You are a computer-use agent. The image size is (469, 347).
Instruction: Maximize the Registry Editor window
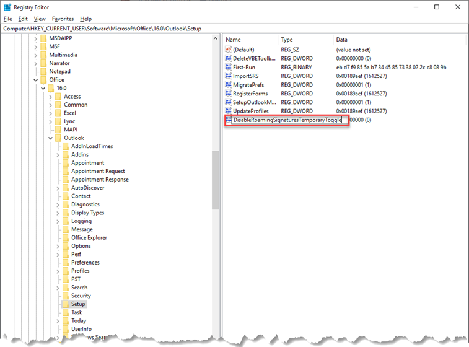tap(437, 7)
